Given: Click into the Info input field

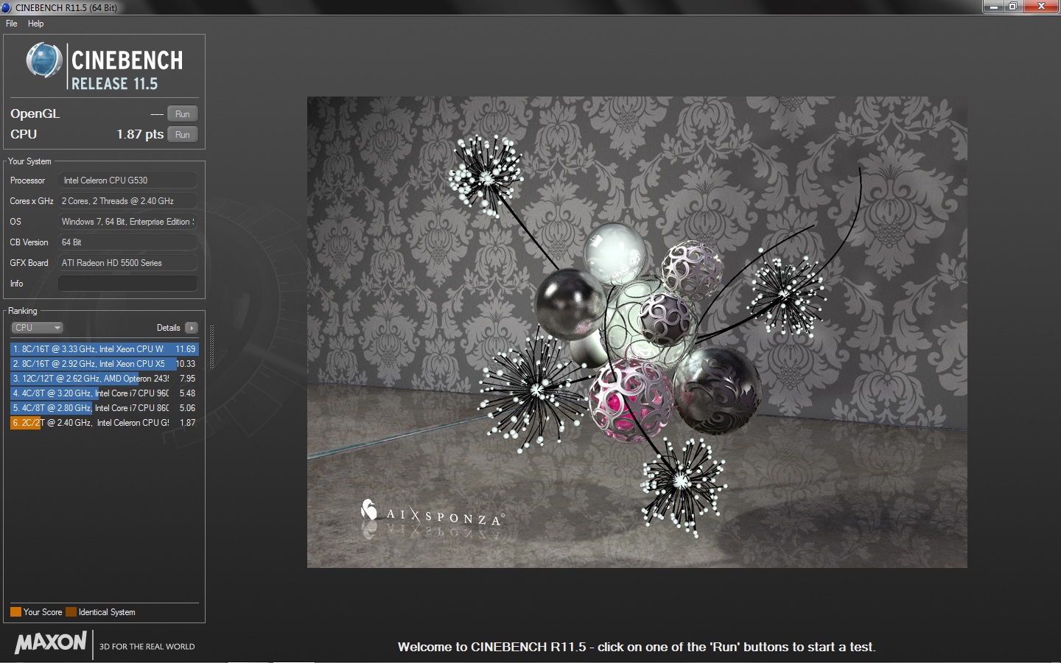Looking at the screenshot, I should [x=127, y=284].
